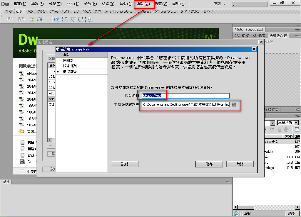Open the site selector dropdown in Files panel
Viewport: 301px width, 217px height.
273,123
